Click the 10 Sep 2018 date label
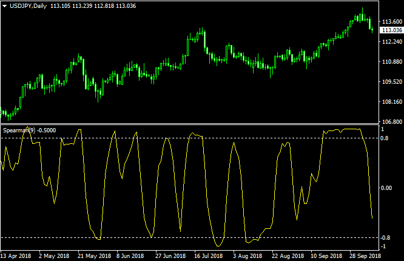This screenshot has height=261, width=404. (x=326, y=256)
